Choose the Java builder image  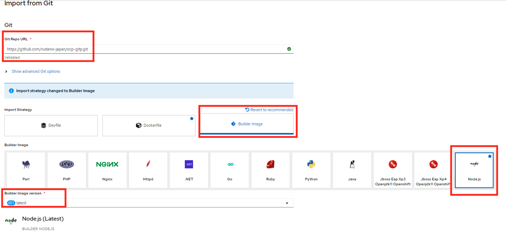(x=352, y=170)
